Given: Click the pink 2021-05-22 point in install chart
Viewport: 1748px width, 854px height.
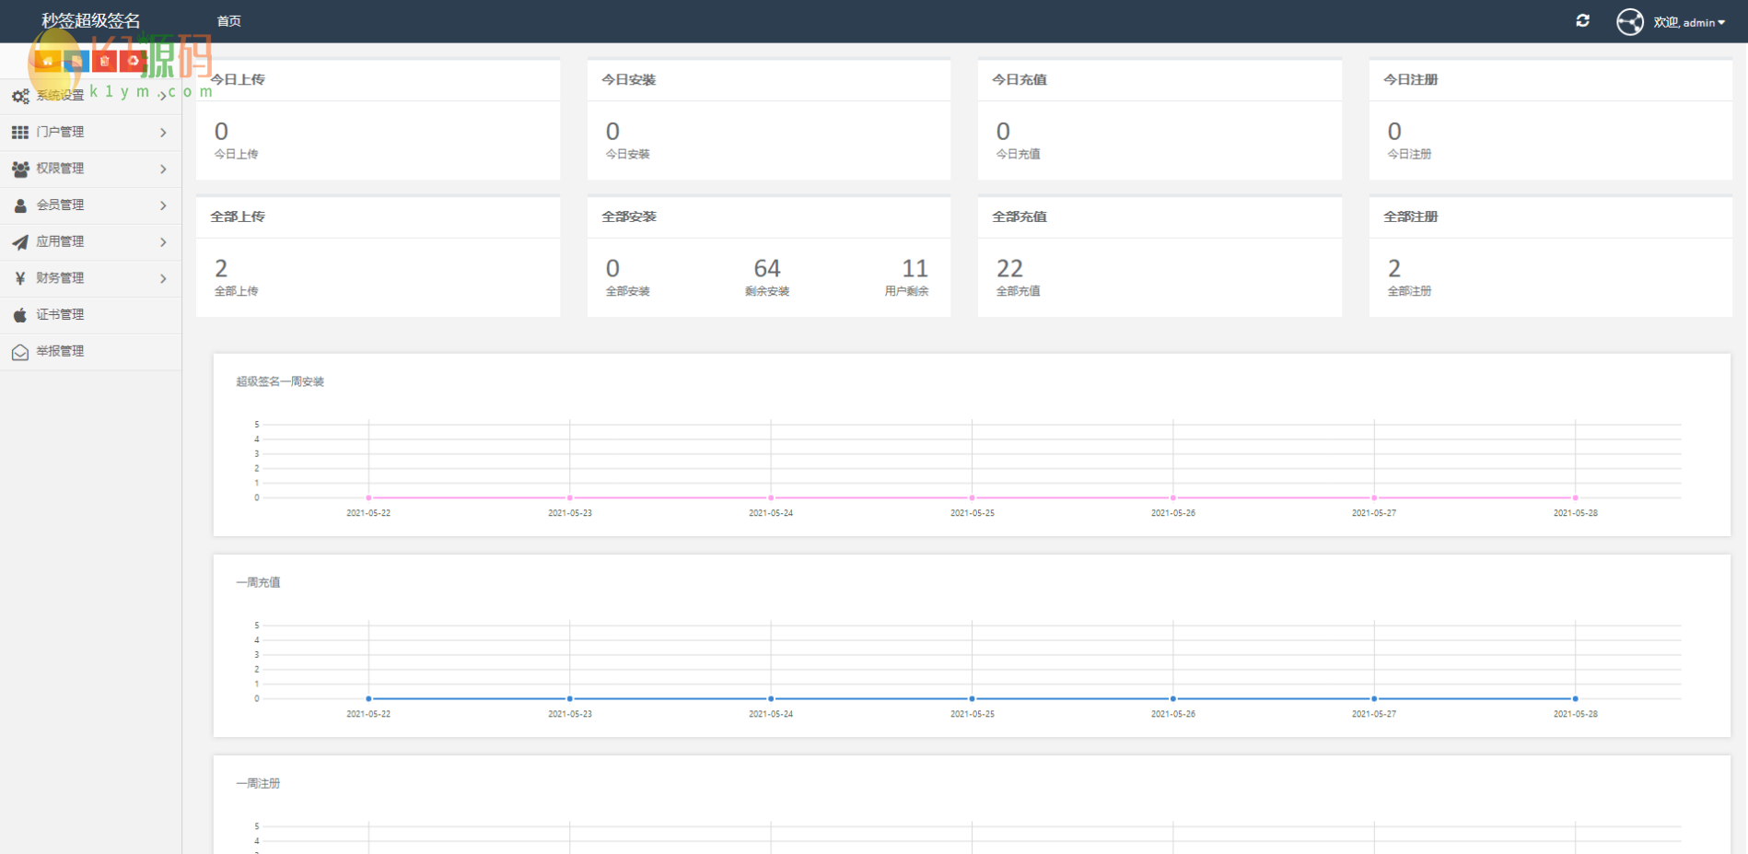Looking at the screenshot, I should (368, 497).
